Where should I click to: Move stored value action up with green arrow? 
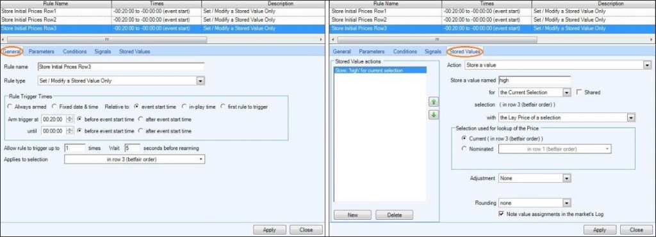click(x=434, y=102)
